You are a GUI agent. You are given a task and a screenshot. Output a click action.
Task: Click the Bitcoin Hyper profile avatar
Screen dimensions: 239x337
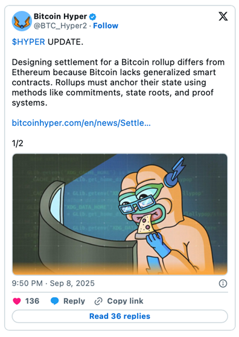point(22,21)
